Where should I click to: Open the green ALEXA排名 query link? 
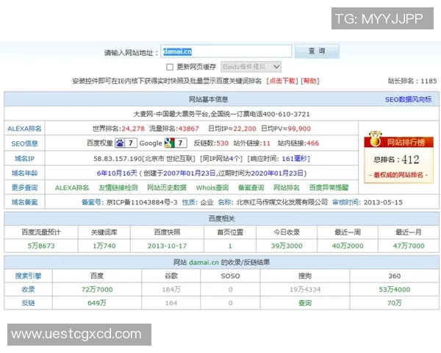coord(72,188)
